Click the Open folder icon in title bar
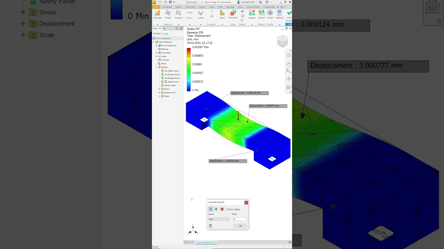The image size is (444, 249). pyautogui.click(x=166, y=2)
